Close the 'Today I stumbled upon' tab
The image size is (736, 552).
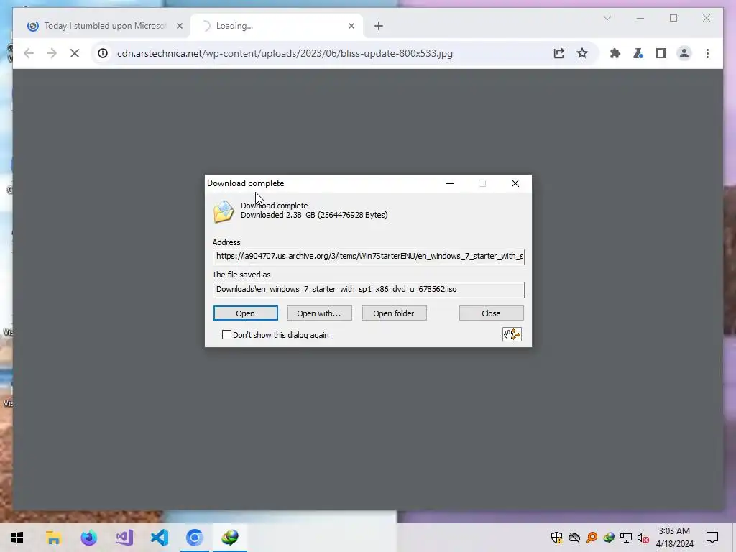(x=179, y=26)
